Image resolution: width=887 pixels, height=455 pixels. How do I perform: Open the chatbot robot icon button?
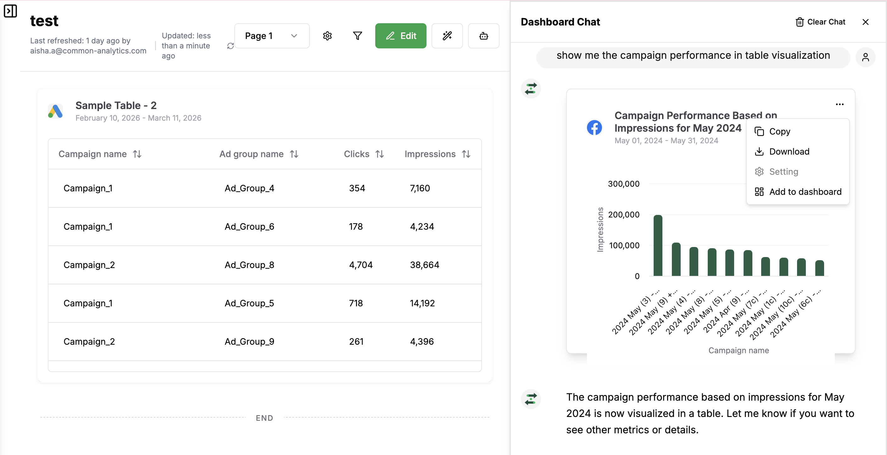pos(483,36)
